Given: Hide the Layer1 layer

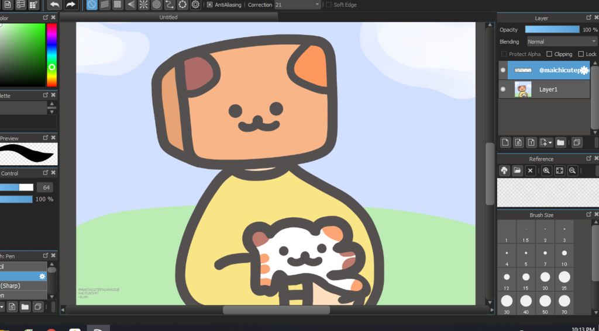Looking at the screenshot, I should [502, 89].
